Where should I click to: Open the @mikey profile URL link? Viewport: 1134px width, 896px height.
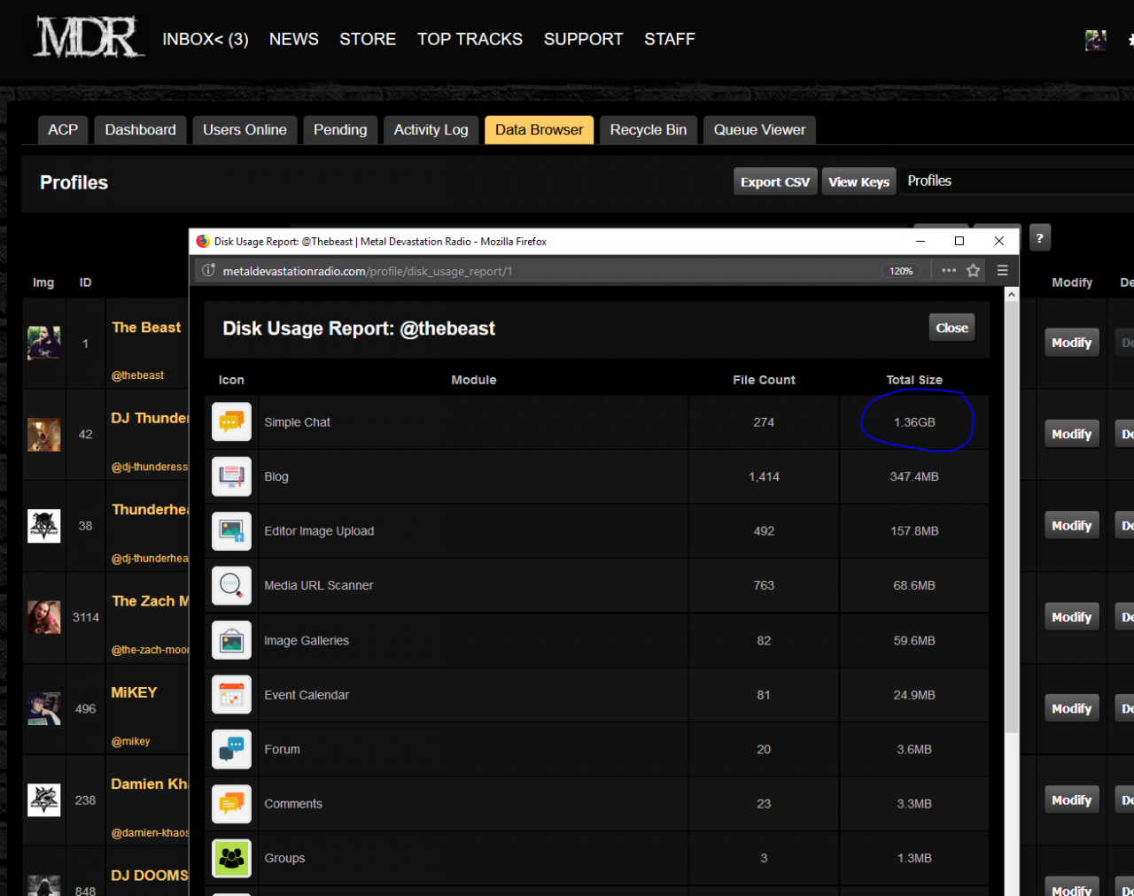pyautogui.click(x=131, y=741)
